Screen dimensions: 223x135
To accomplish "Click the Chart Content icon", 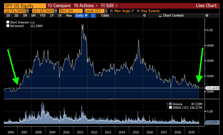I will [x=160, y=16].
